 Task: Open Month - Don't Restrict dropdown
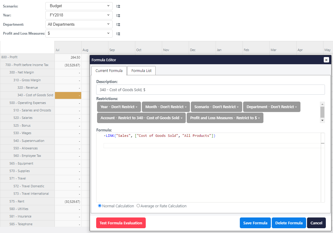coord(166,107)
